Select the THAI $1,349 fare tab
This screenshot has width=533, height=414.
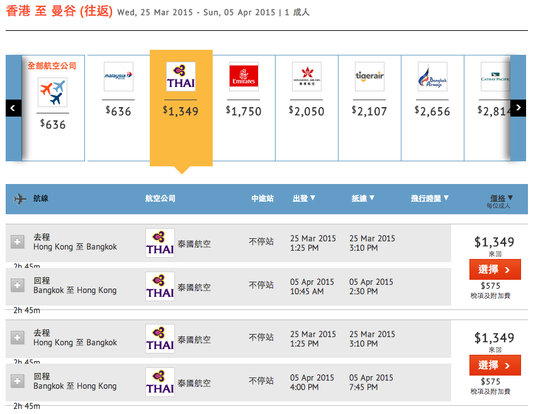[181, 108]
